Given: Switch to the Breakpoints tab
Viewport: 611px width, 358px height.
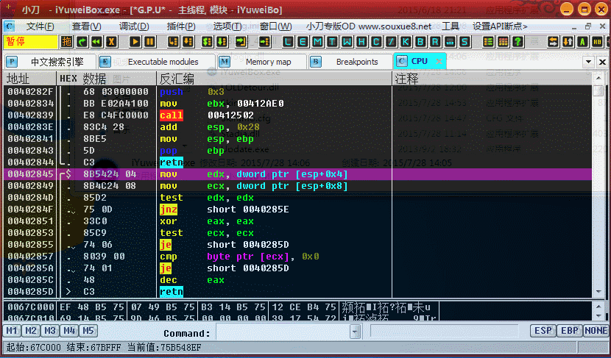Looking at the screenshot, I should pyautogui.click(x=350, y=62).
